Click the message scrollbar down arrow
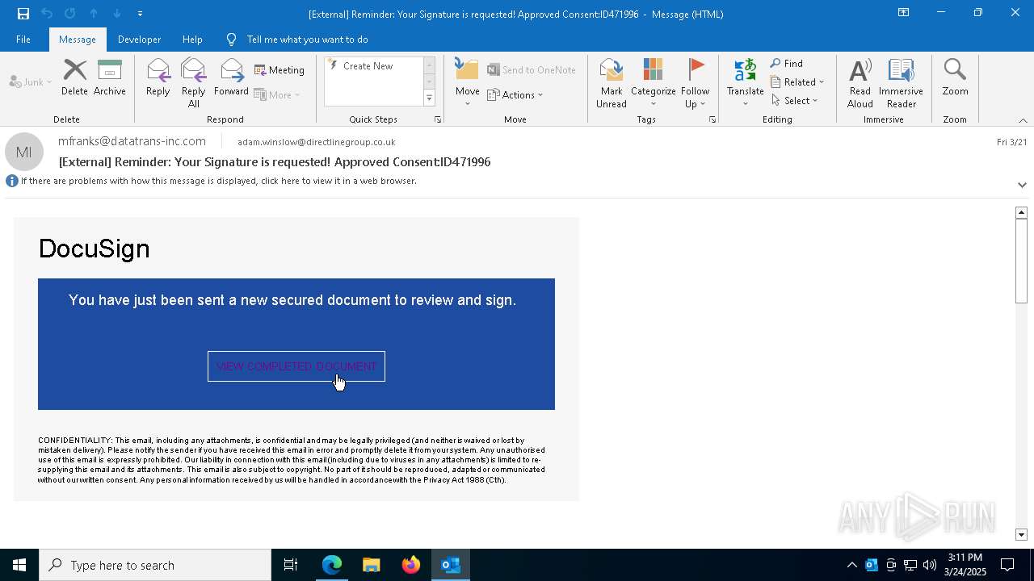 [1021, 535]
